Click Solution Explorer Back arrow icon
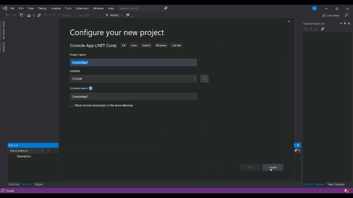 point(306,29)
